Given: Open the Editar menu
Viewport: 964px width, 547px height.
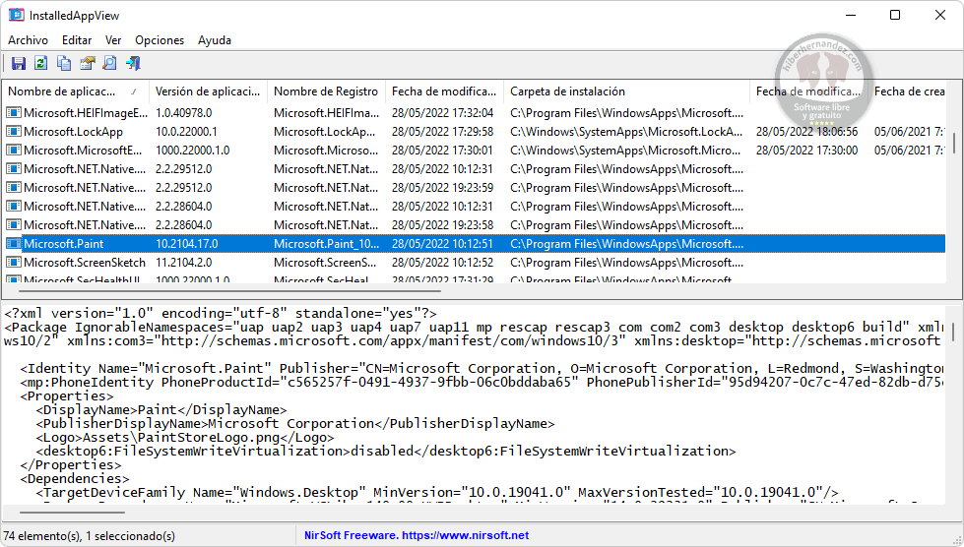Looking at the screenshot, I should (77, 40).
